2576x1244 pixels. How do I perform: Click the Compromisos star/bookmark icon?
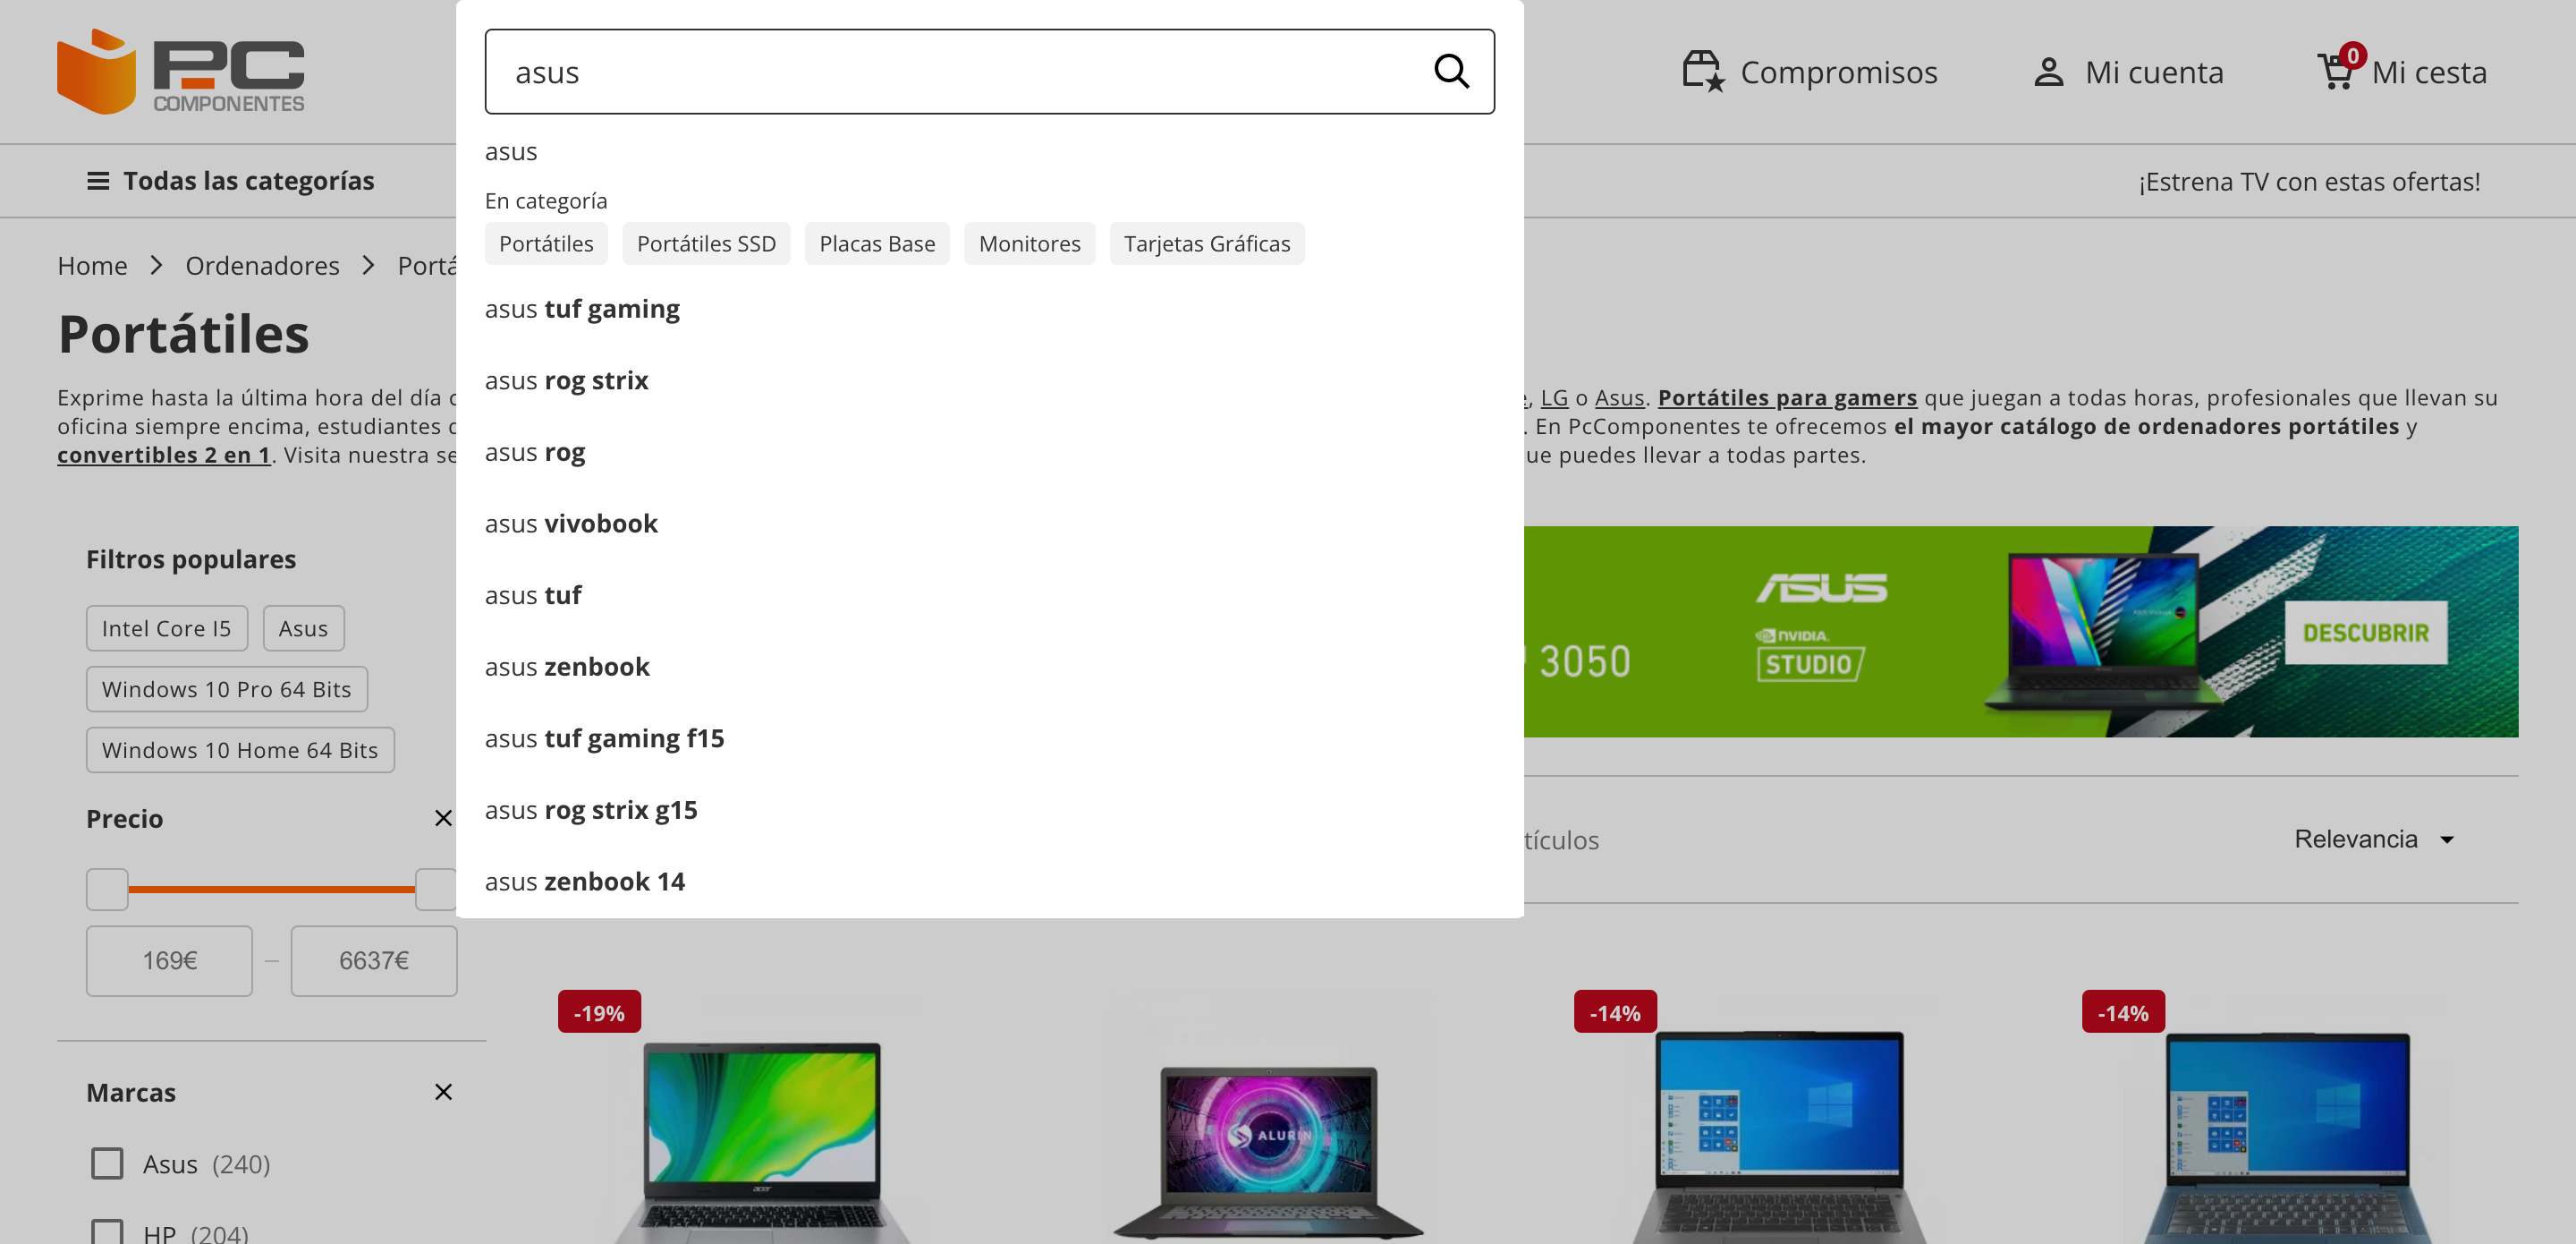(x=1702, y=72)
